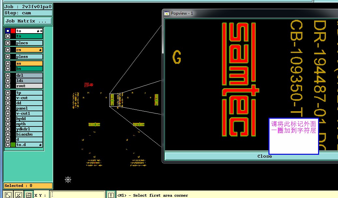Select layer name 'plncs'
Image resolution: width=338 pixels, height=198 pixels.
coord(29,43)
